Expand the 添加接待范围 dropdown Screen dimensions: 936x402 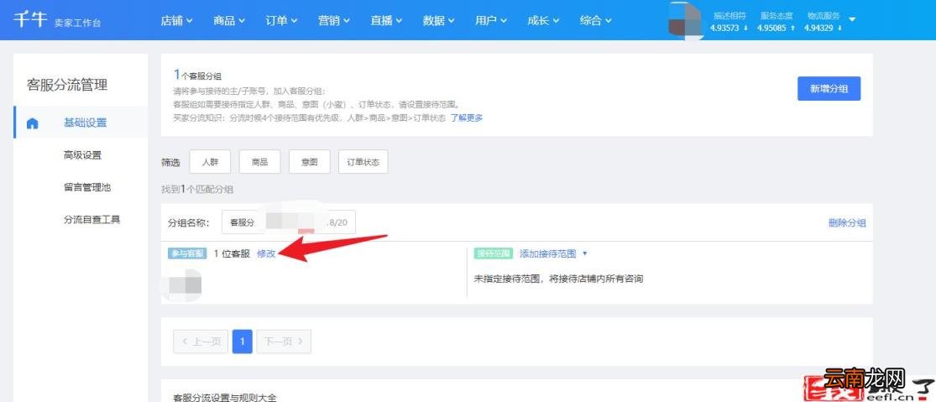553,253
